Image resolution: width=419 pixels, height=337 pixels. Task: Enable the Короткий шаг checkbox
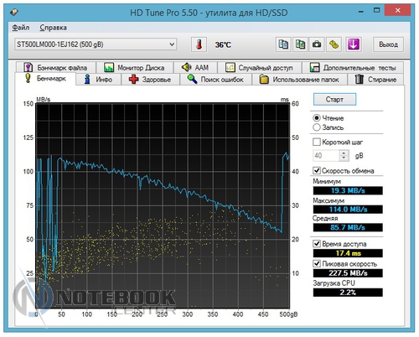[317, 142]
